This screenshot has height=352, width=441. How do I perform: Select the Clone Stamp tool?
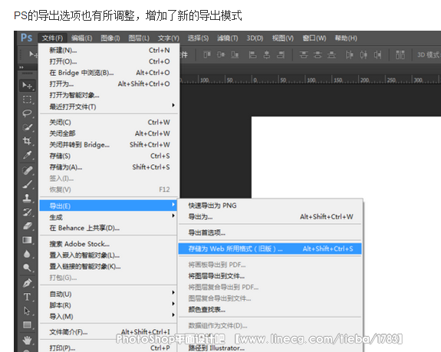[x=27, y=198]
